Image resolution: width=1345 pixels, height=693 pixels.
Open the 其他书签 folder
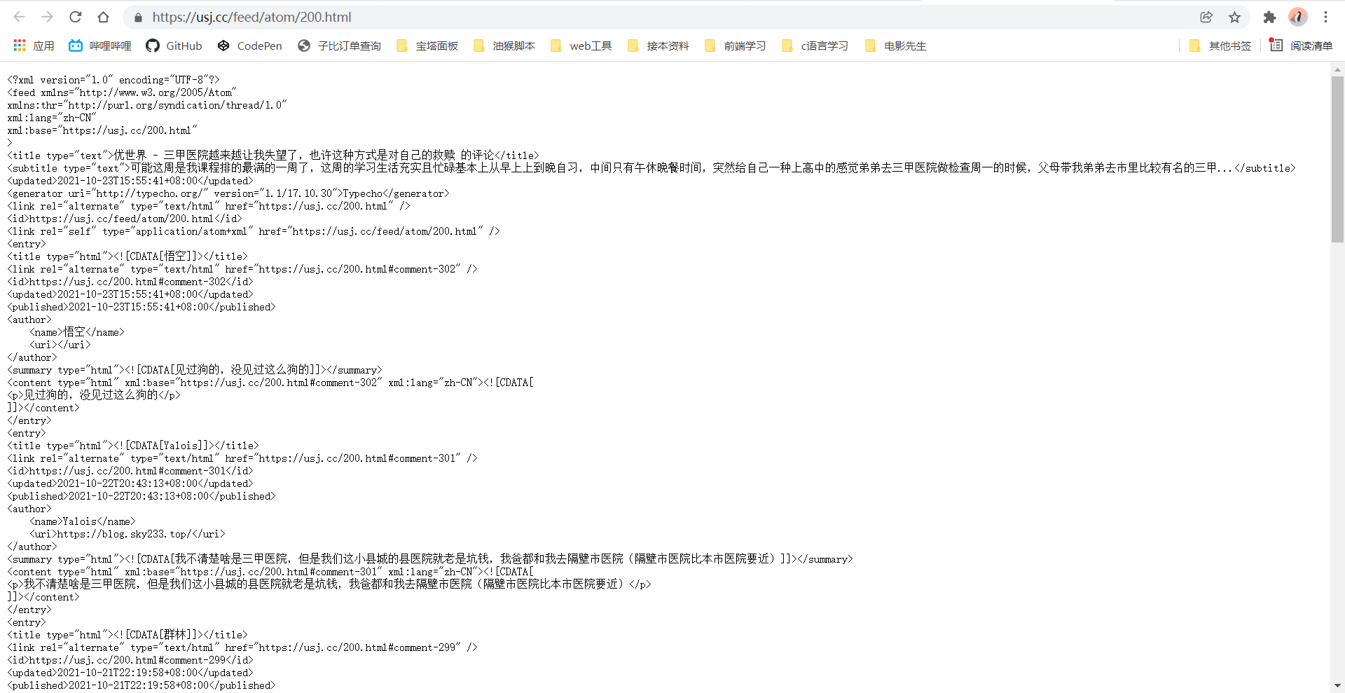1220,46
